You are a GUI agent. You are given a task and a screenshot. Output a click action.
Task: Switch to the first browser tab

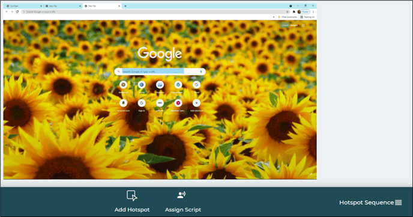click(23, 6)
